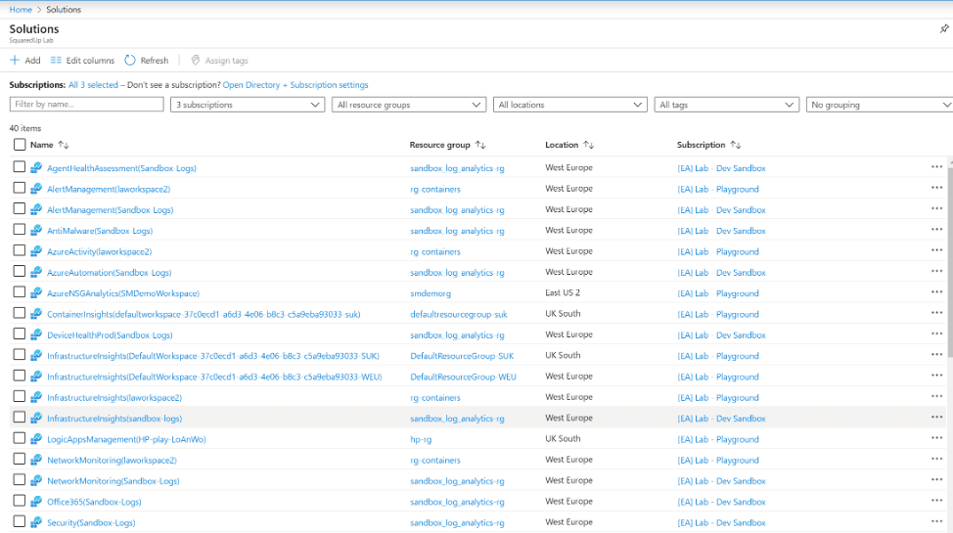This screenshot has width=953, height=533.
Task: Click the Refresh icon in toolbar
Action: pos(130,61)
